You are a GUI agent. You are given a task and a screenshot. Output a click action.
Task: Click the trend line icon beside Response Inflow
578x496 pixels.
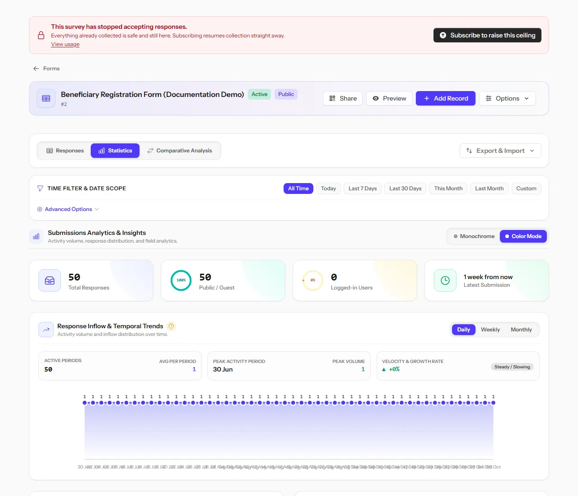[46, 330]
